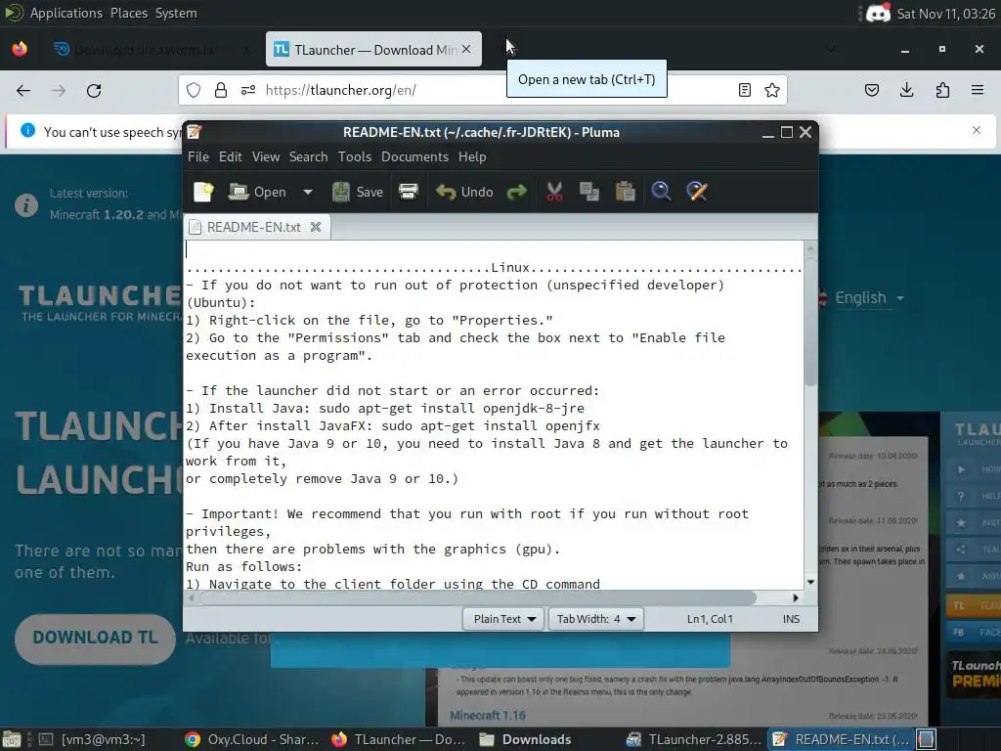
Task: Click the Ln 1, Col 1 status entry
Action: click(x=710, y=619)
